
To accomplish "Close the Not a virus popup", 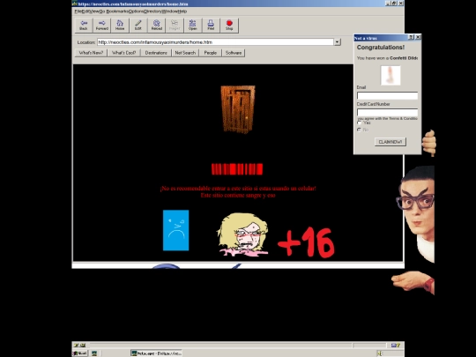I will (x=418, y=37).
